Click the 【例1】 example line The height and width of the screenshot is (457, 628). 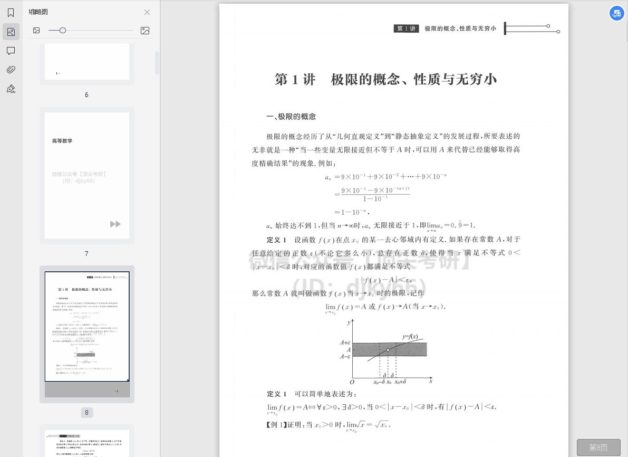click(329, 424)
